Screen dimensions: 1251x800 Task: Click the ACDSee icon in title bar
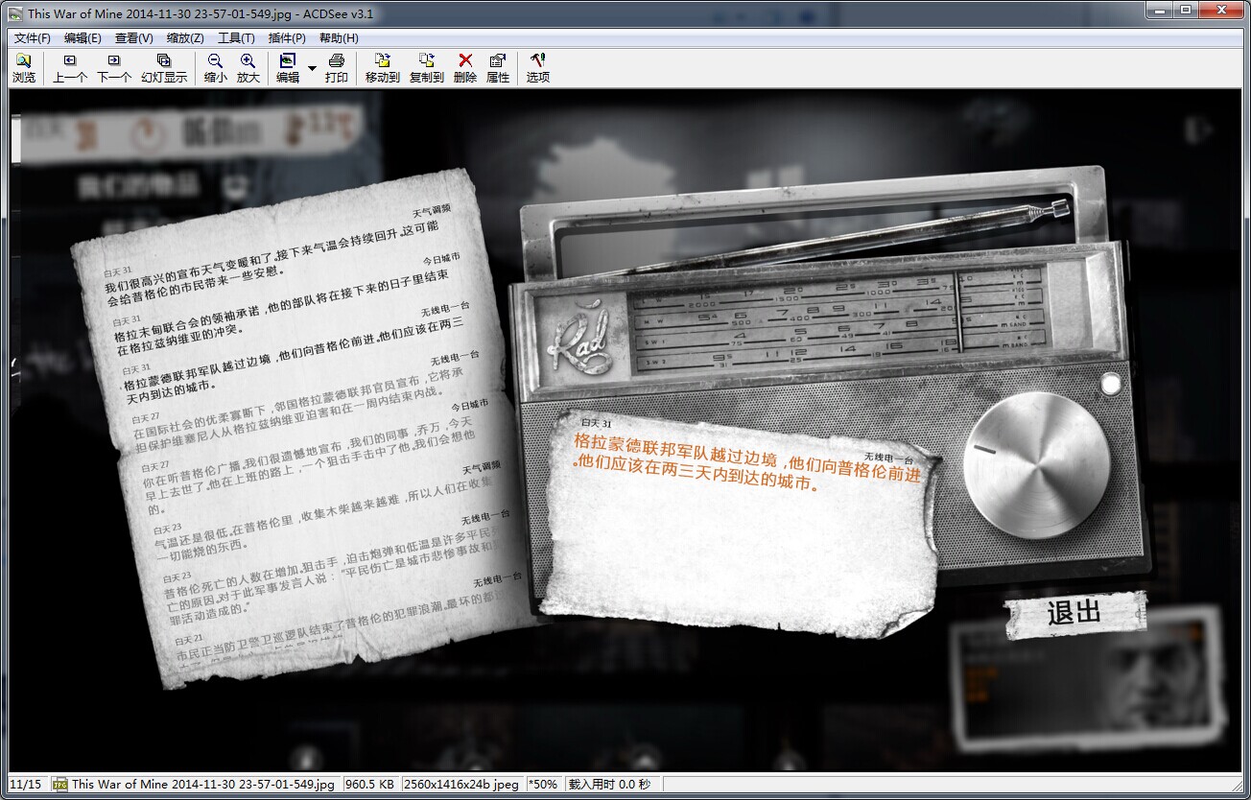(15, 13)
